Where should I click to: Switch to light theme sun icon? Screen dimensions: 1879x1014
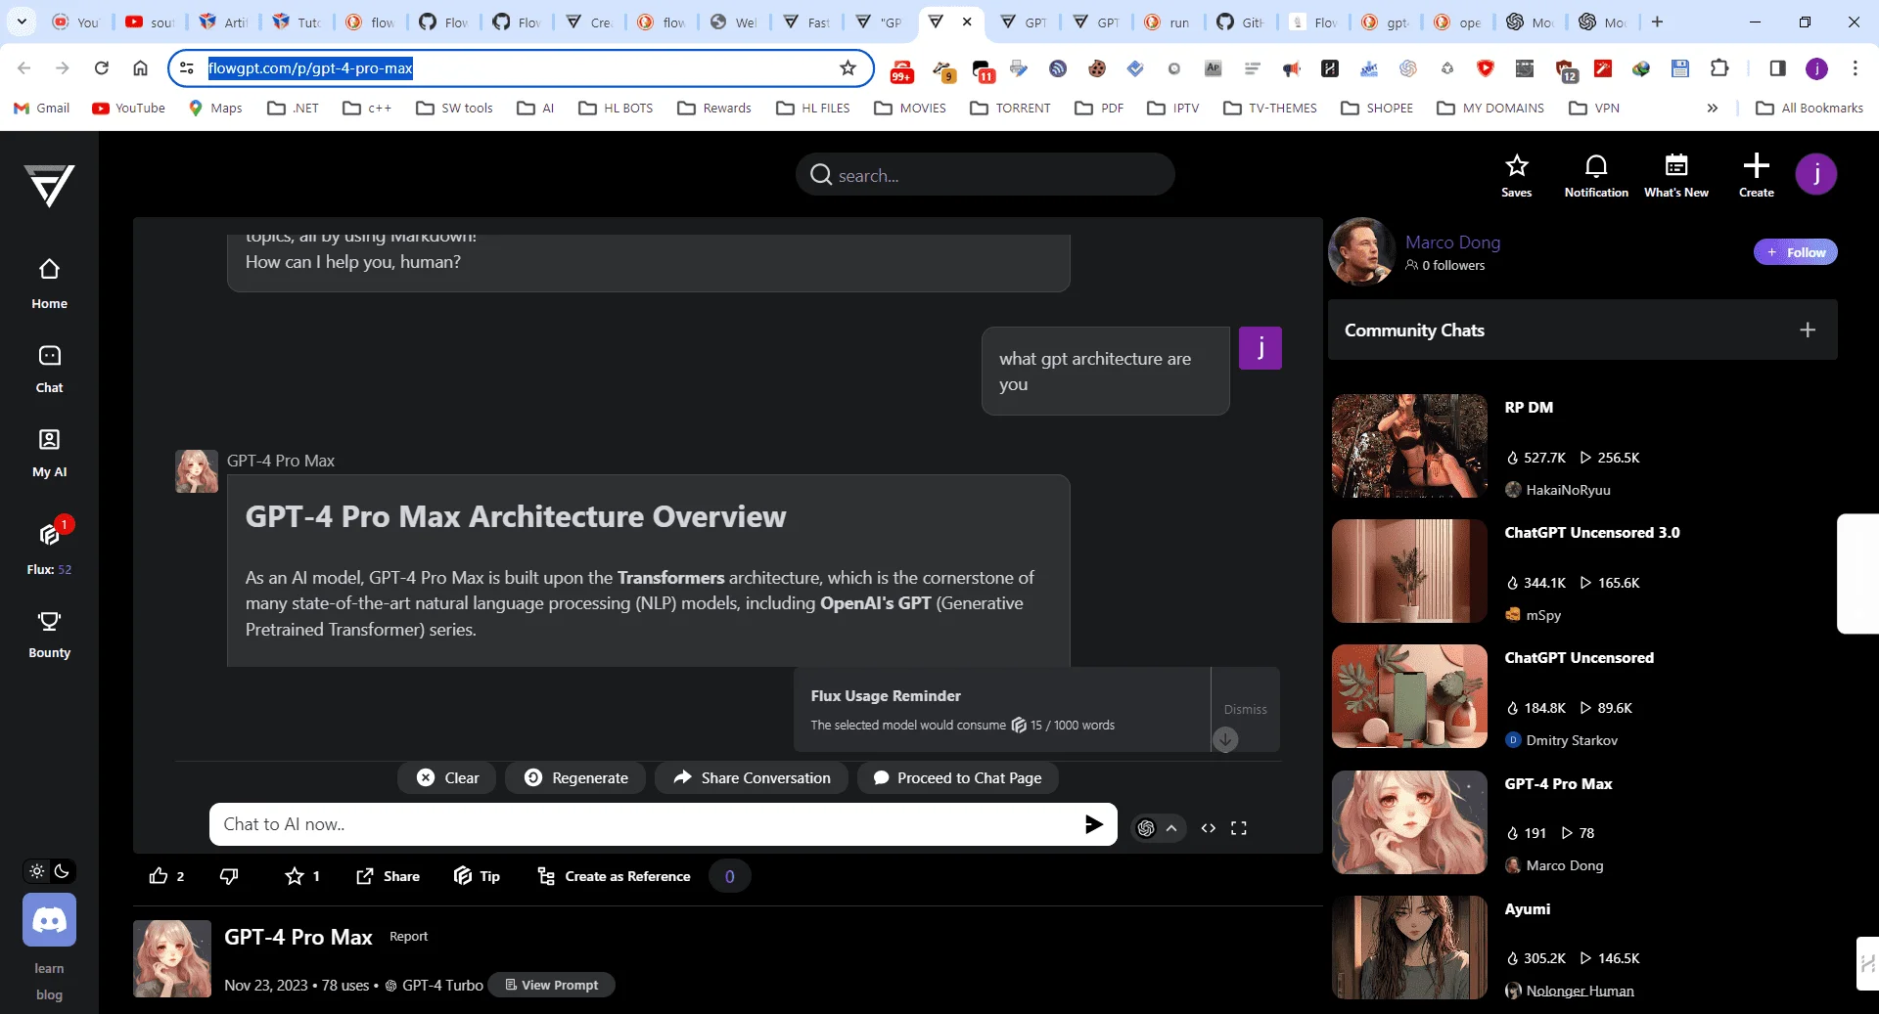coord(37,871)
